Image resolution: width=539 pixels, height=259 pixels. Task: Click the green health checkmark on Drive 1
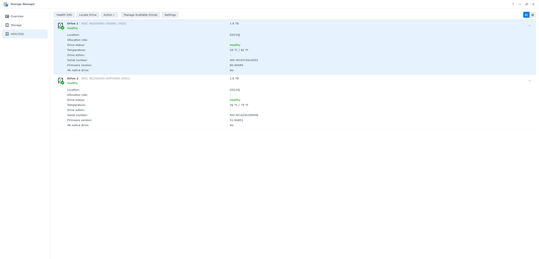coord(63,28)
